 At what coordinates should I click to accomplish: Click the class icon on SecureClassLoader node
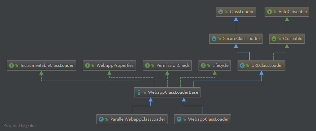214,38
